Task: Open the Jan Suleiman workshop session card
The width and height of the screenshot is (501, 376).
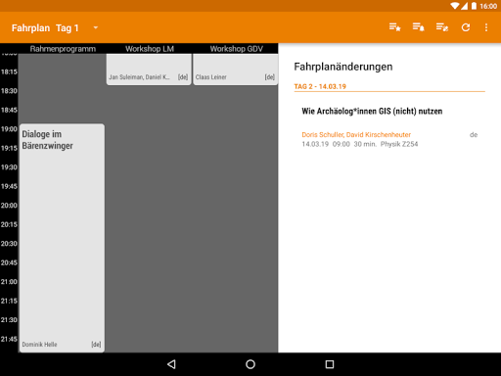Action: click(x=149, y=70)
